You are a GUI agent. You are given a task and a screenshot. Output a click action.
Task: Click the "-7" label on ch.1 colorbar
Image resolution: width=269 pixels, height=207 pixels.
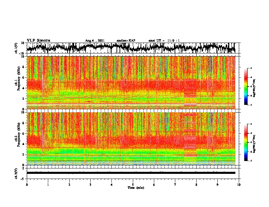pyautogui.click(x=251, y=105)
